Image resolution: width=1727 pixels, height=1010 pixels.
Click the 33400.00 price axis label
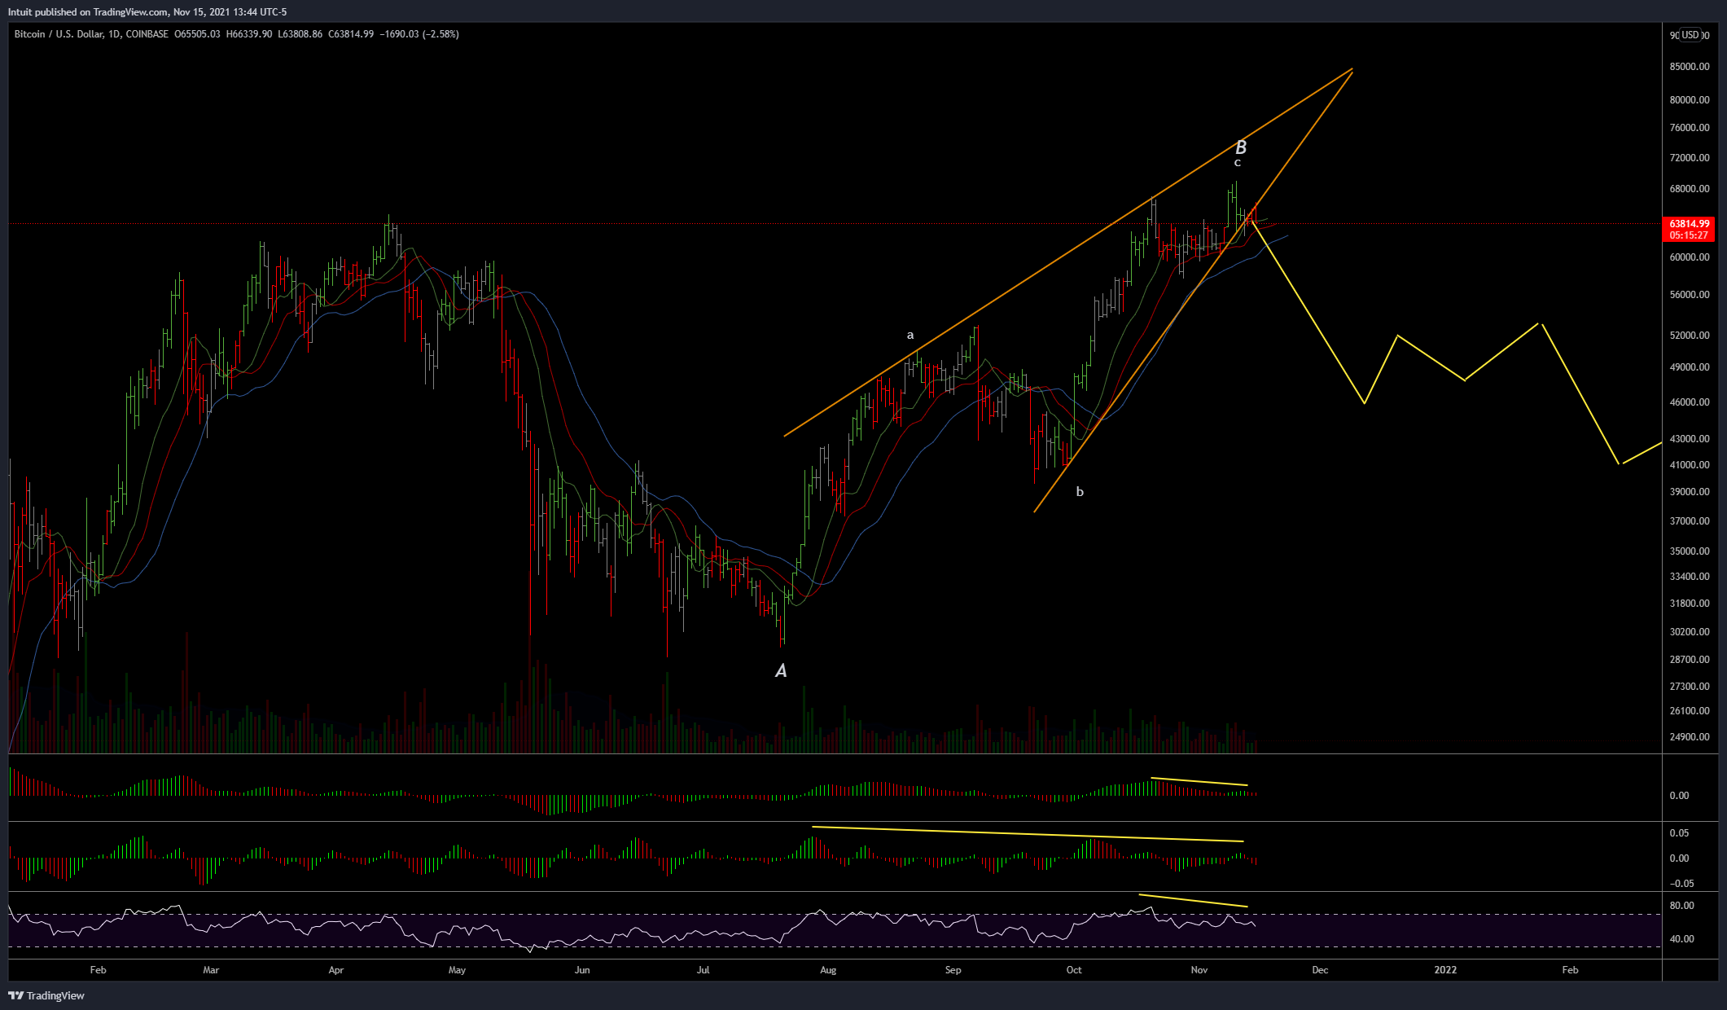[1690, 577]
